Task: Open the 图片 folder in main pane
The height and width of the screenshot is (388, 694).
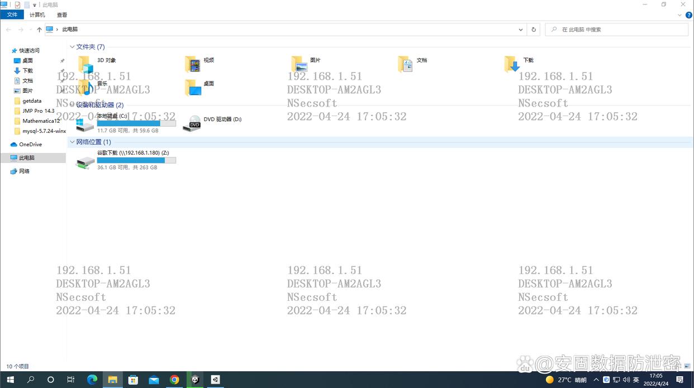Action: click(x=300, y=64)
